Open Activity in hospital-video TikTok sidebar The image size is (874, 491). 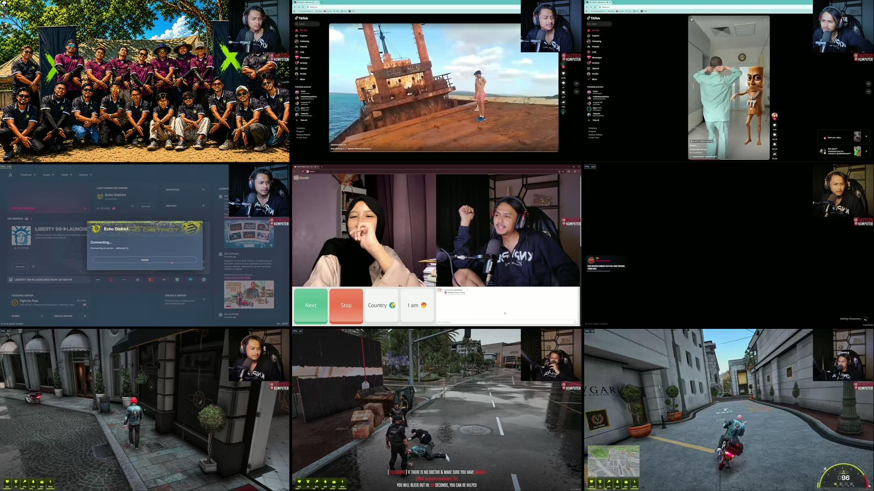click(594, 63)
